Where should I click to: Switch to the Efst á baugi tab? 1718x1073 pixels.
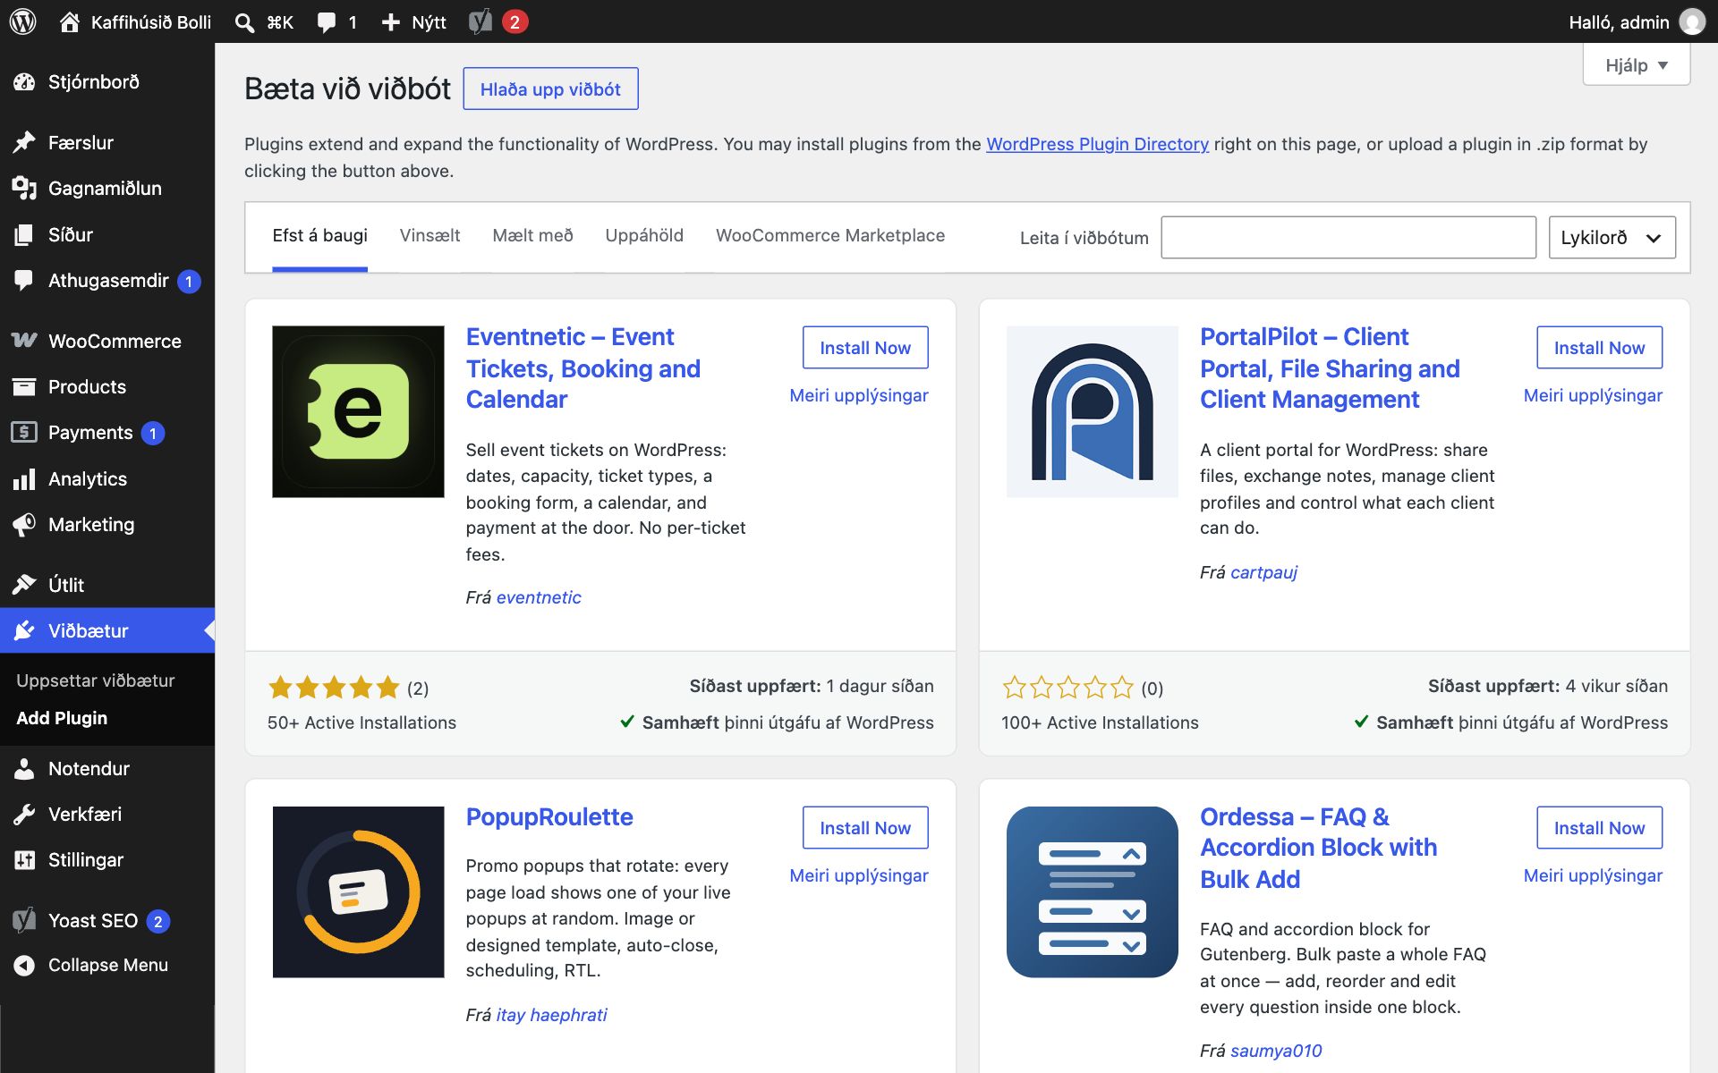[x=319, y=236]
